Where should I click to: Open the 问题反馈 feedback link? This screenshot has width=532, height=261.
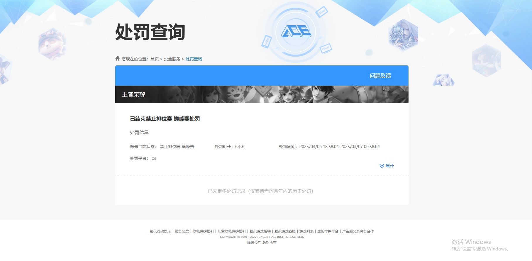(380, 76)
